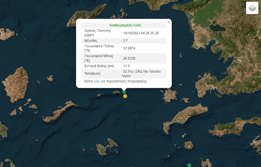The width and height of the screenshot is (261, 167).
Task: Click the 'Χρόνος Γένησης [GMT]' label
Action: 97,33
